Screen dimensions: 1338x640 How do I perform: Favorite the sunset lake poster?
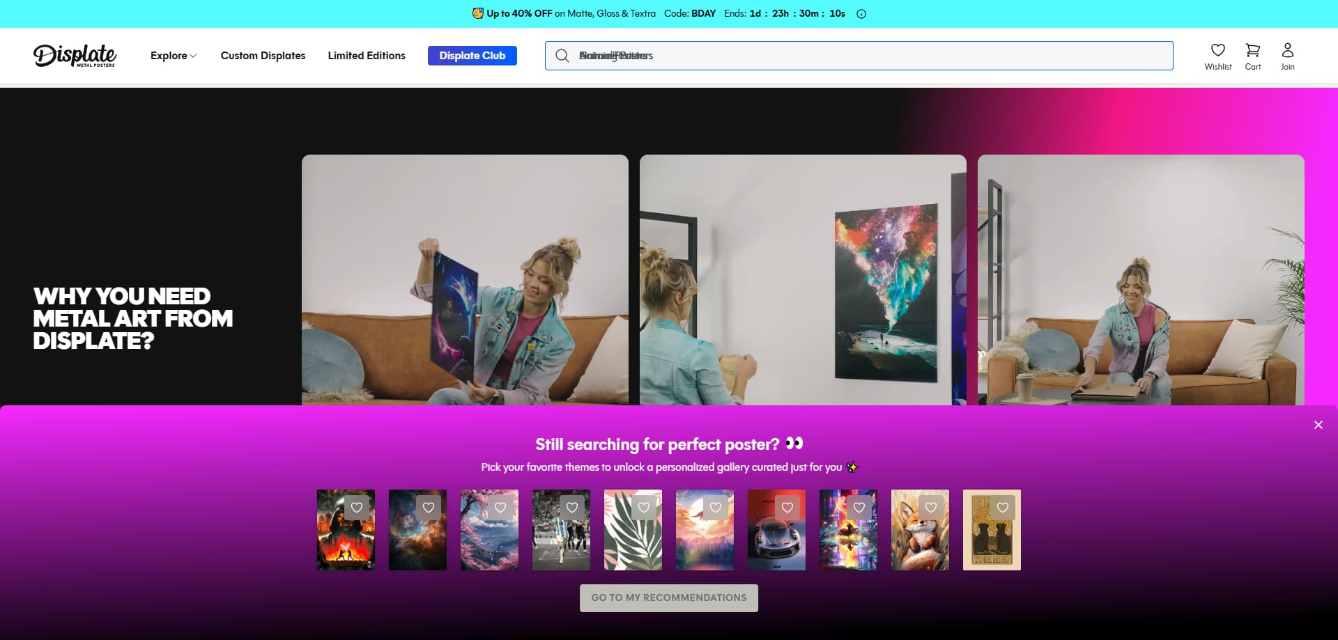(x=716, y=508)
